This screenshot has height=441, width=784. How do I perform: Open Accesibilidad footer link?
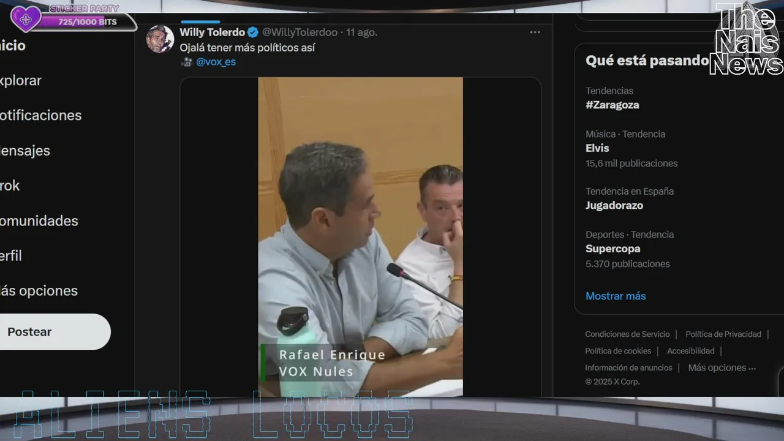(x=690, y=351)
